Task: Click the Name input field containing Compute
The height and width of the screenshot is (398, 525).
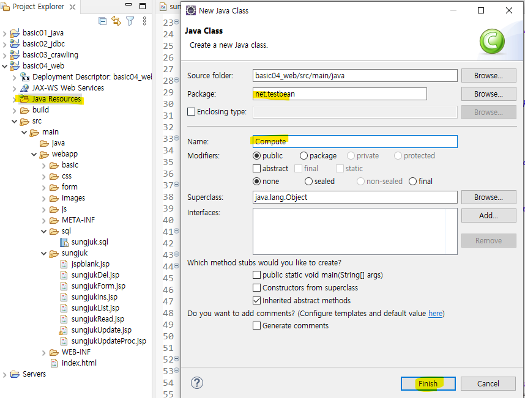Action: pos(355,141)
